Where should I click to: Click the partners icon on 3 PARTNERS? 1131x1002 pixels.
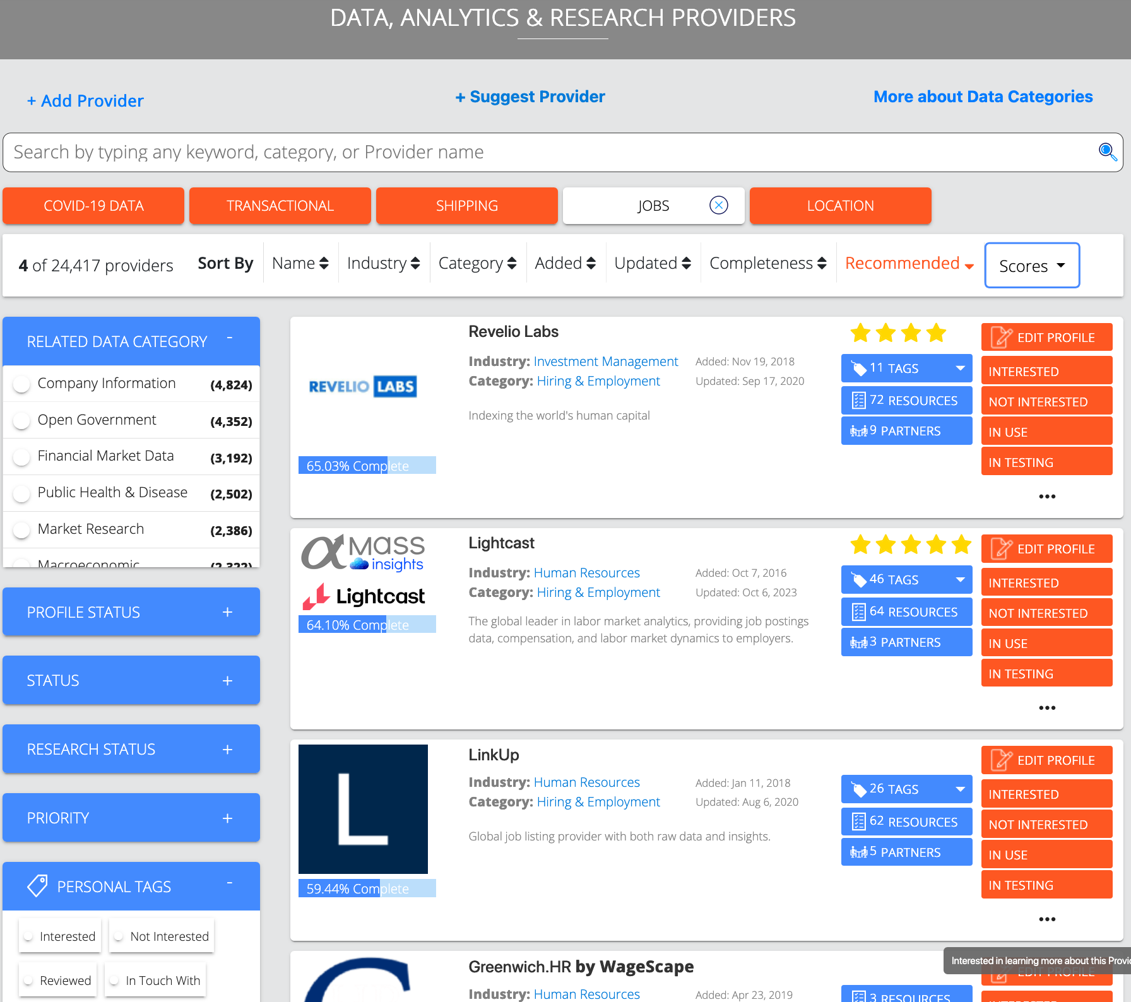coord(859,642)
